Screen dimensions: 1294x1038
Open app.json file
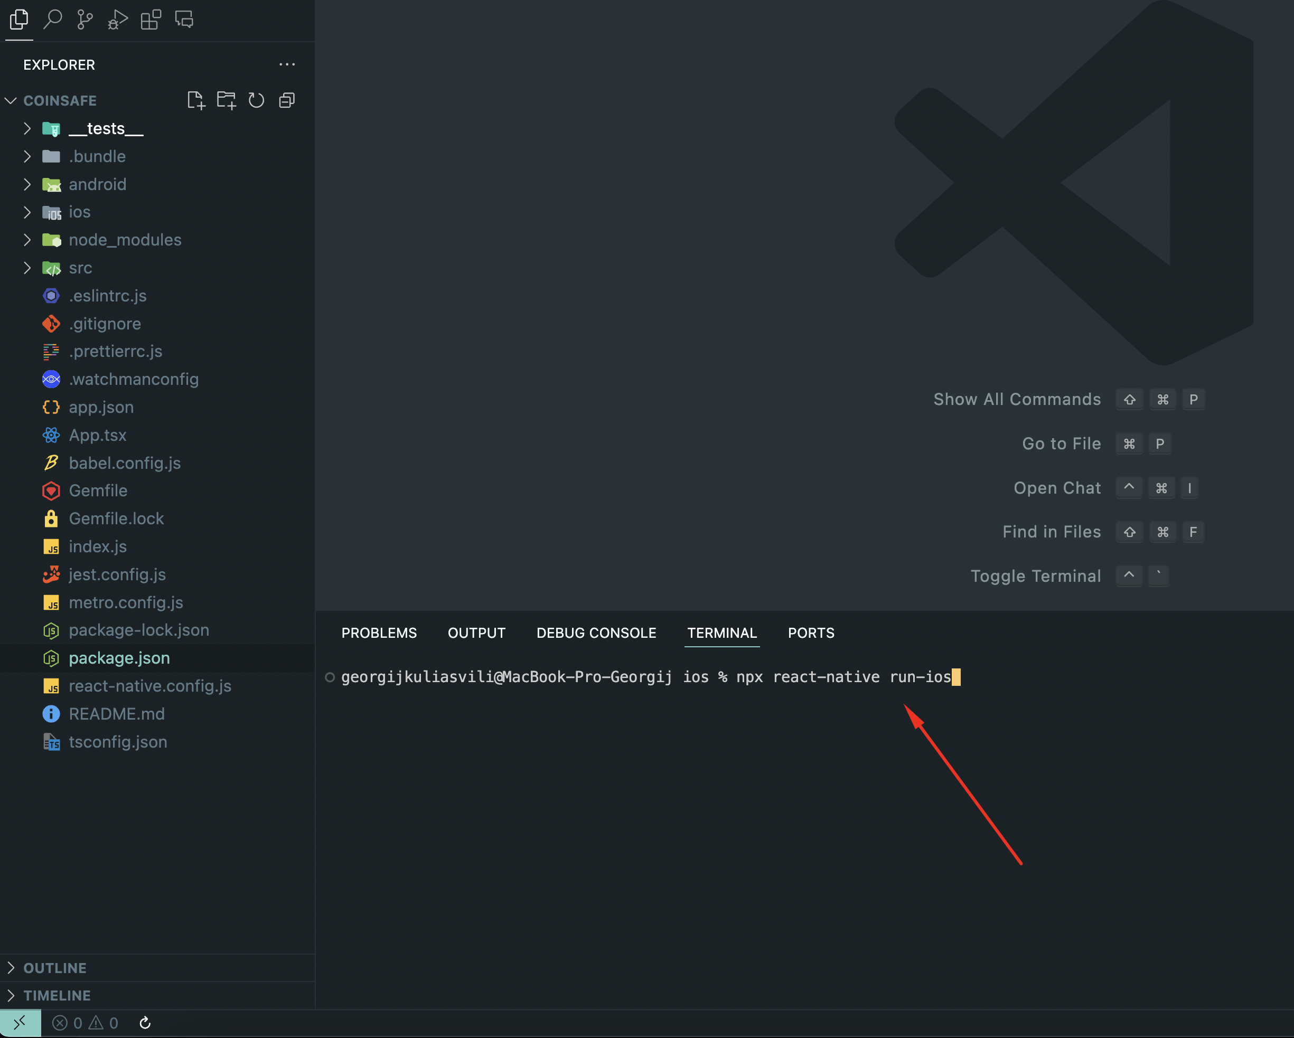coord(157,408)
